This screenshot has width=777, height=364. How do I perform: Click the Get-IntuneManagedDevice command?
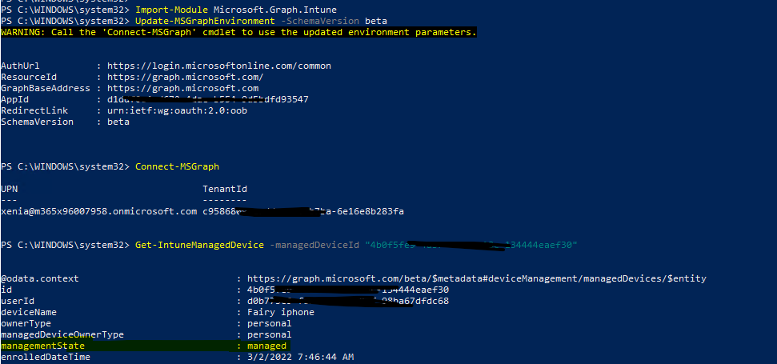(x=199, y=245)
